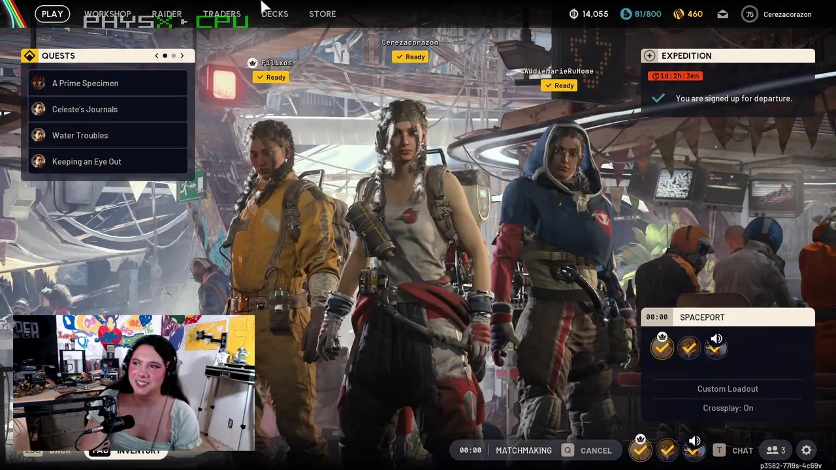Click the Expedition panel plus icon
Screen dimensions: 836x470
[x=649, y=55]
